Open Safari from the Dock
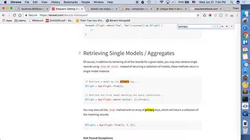 tap(245, 28)
